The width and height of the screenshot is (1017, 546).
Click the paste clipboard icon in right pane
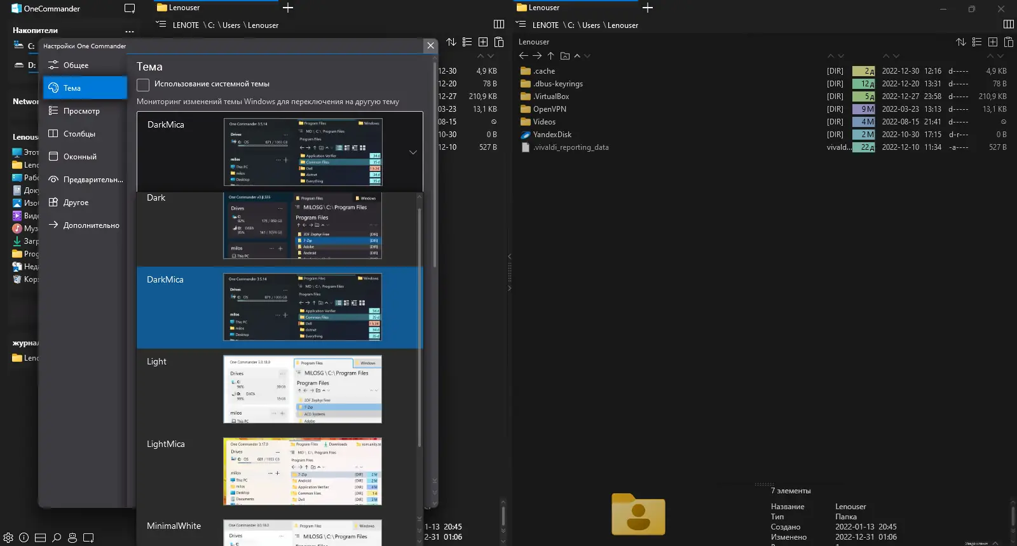pyautogui.click(x=1009, y=42)
